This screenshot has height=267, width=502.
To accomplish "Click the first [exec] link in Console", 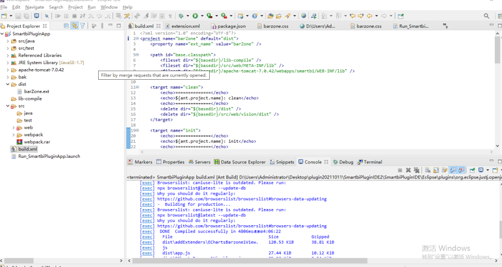I will point(147,183).
